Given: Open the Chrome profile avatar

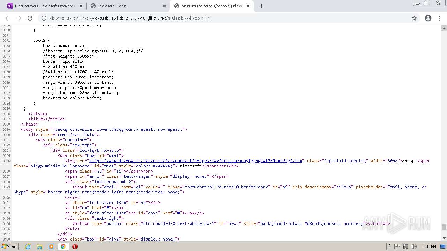Looking at the screenshot, I should [428, 18].
